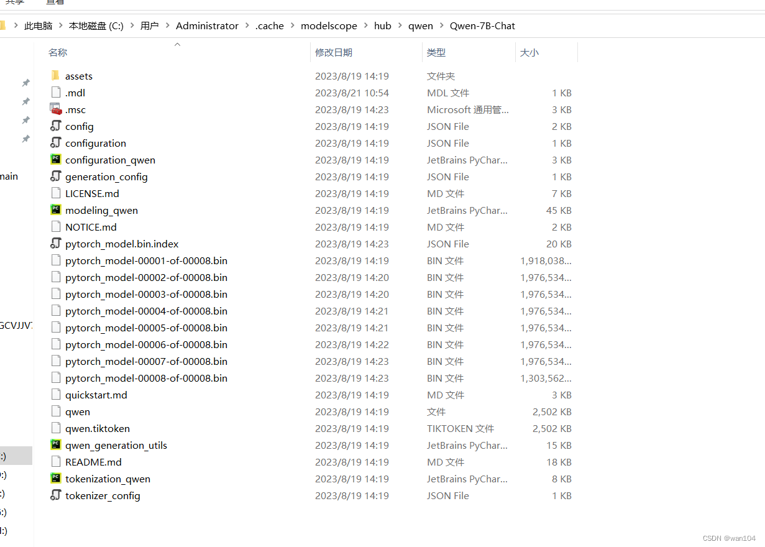Screen dimensions: 765x547
Task: Expand breadcrumb chevron after 此电脑
Action: pos(60,26)
